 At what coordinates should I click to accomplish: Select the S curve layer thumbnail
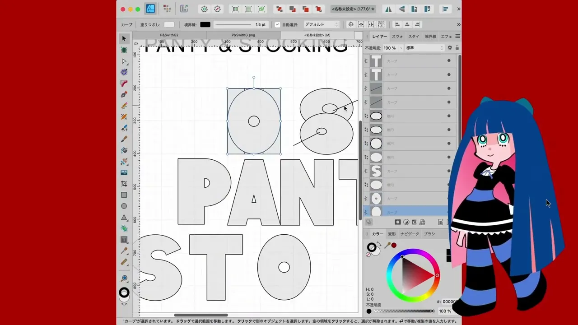click(x=376, y=171)
